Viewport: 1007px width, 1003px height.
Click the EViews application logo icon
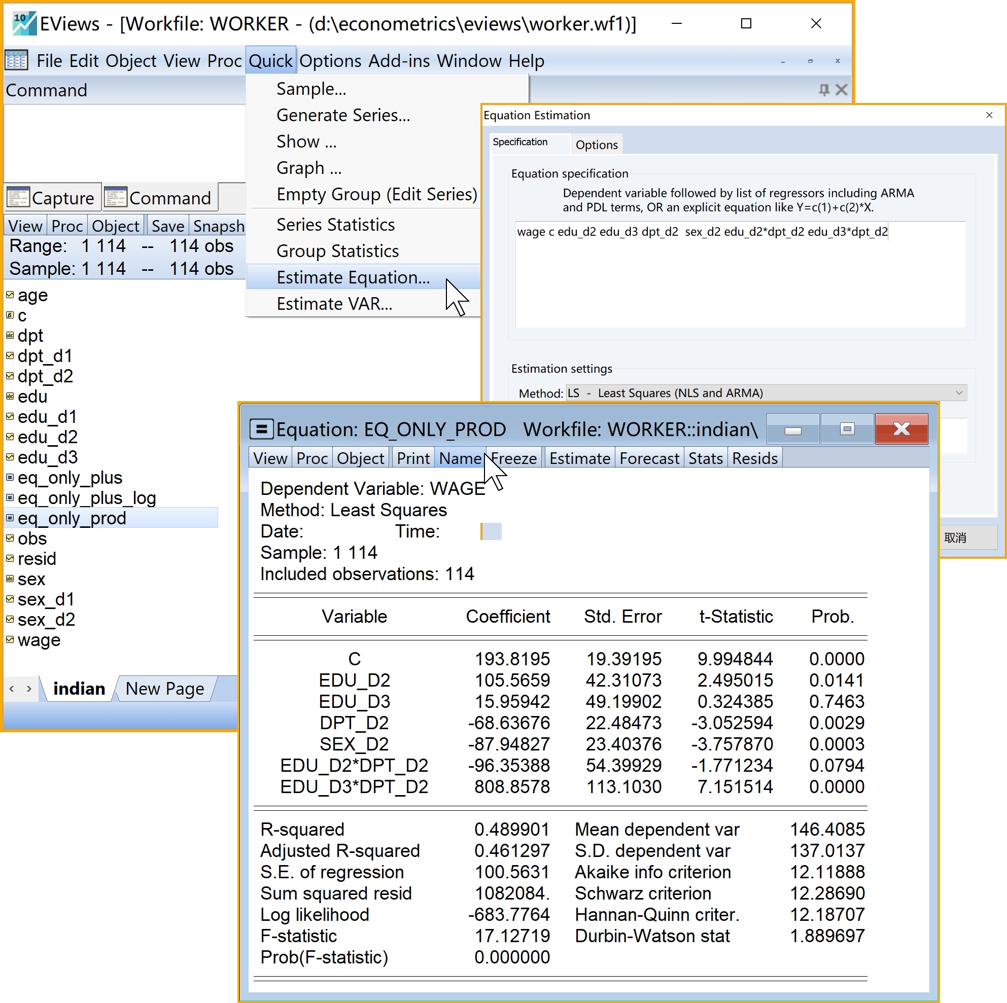coord(24,23)
